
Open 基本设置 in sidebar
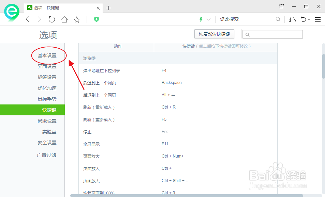[47, 55]
